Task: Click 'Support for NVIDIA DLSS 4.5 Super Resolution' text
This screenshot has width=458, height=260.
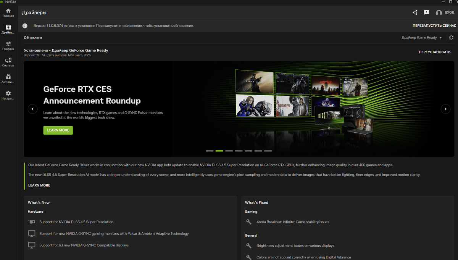Action: pos(76,222)
